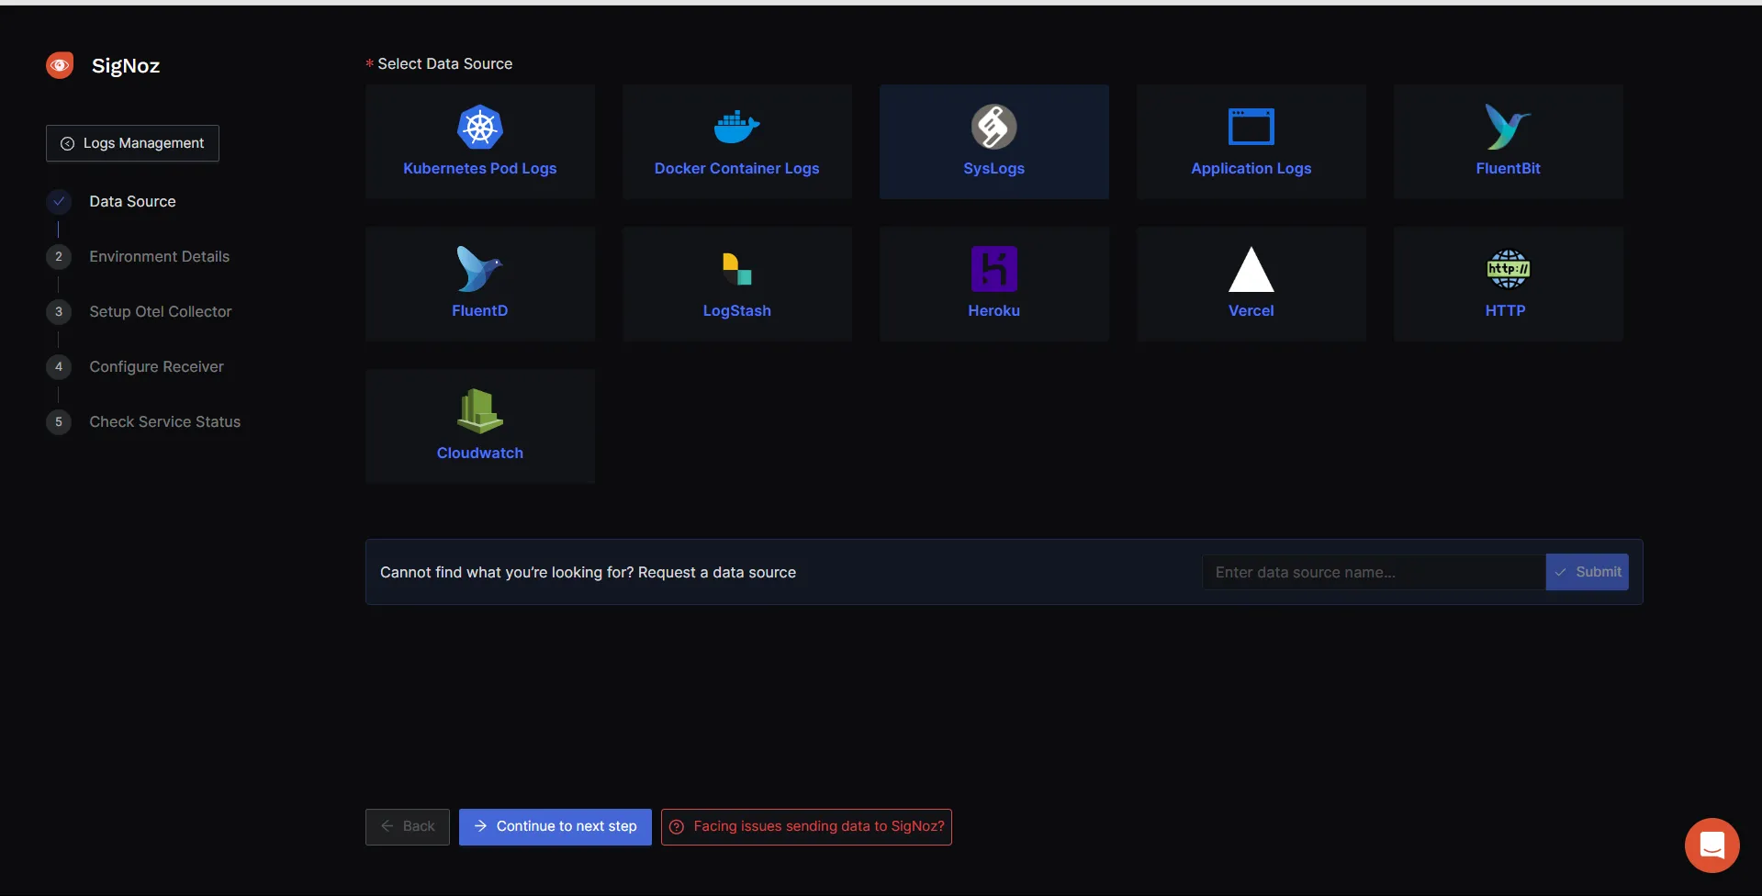Choose the FluentBit bird icon
Viewport: 1762px width, 896px height.
click(1508, 128)
